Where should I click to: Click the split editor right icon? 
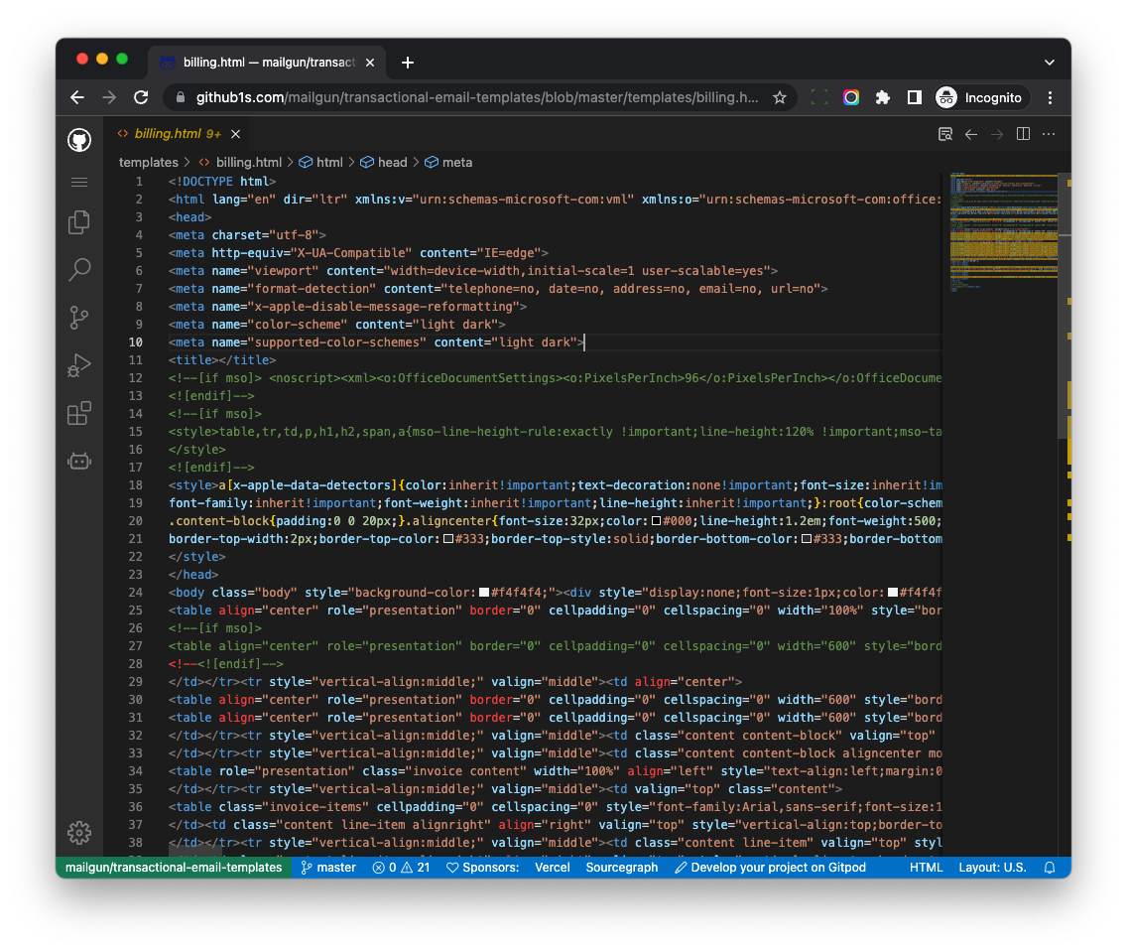(1023, 134)
